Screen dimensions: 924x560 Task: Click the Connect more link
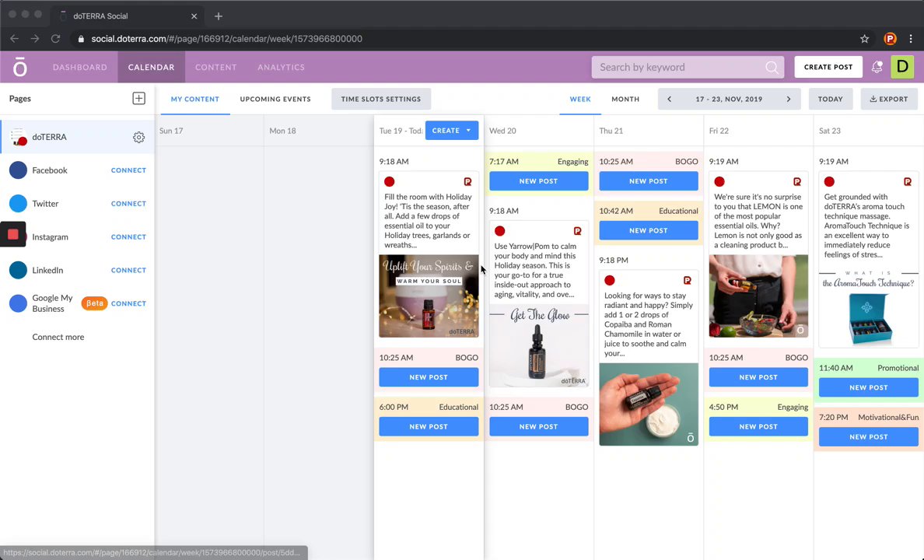click(x=58, y=338)
